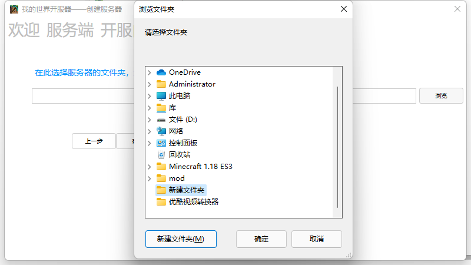
Task: Click the 文件 (D:) drive icon
Action: coord(161,120)
